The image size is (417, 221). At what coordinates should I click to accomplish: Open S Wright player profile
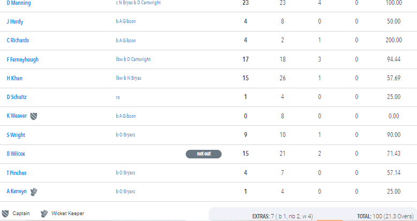point(16,135)
